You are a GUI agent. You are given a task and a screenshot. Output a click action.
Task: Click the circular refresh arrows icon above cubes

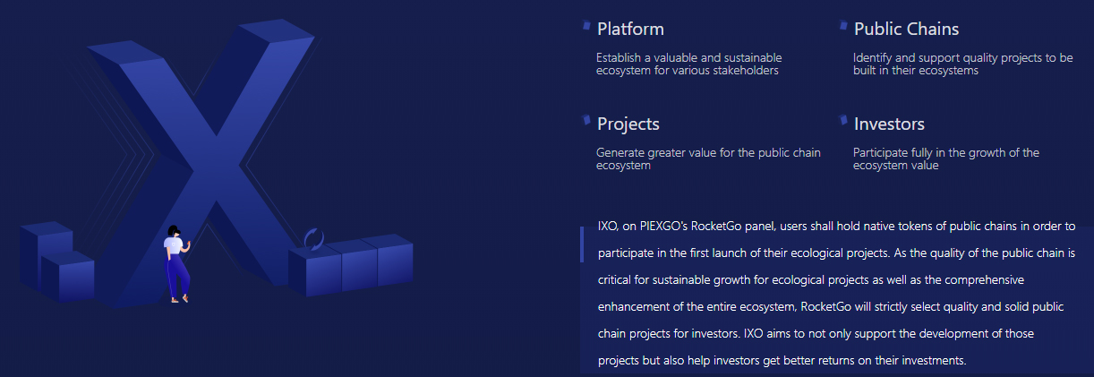click(313, 239)
